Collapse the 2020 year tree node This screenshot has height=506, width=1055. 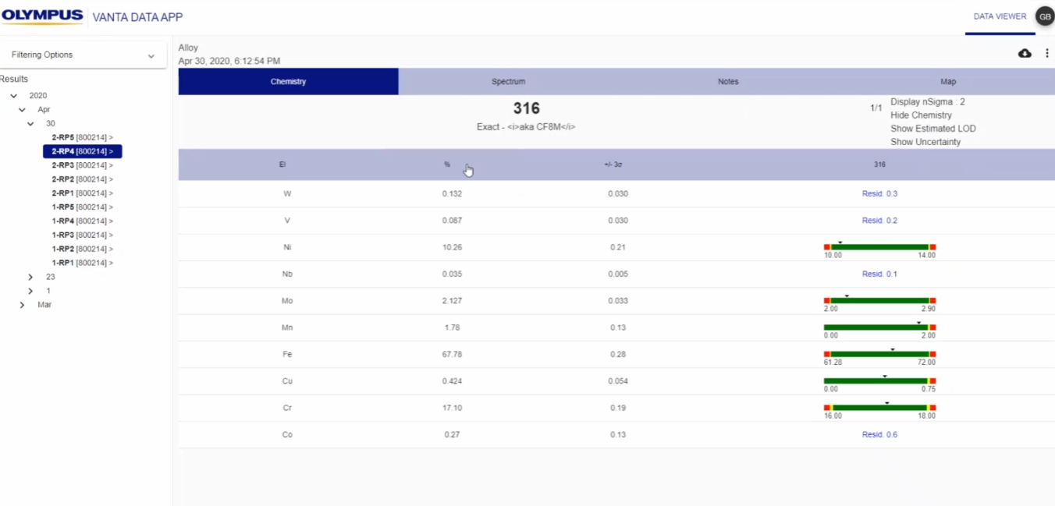(x=14, y=96)
